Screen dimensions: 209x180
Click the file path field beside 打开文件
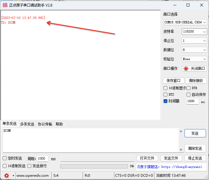97,159
